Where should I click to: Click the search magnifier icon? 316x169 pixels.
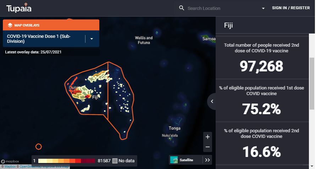182,8
